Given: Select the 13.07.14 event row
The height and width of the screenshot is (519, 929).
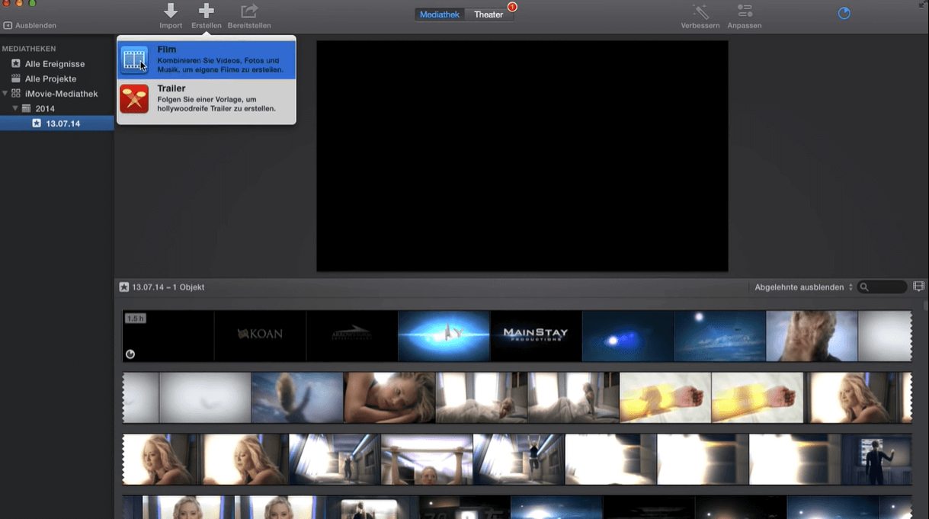Looking at the screenshot, I should tap(57, 123).
